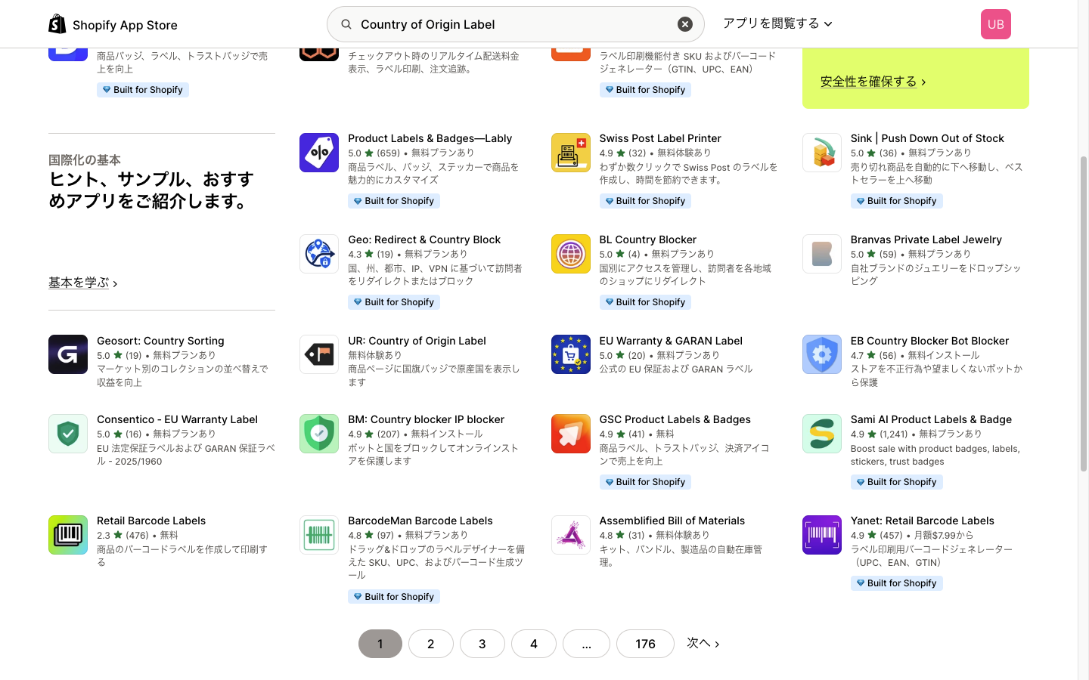Open Sami AI Product Labels & Badge title

931,419
